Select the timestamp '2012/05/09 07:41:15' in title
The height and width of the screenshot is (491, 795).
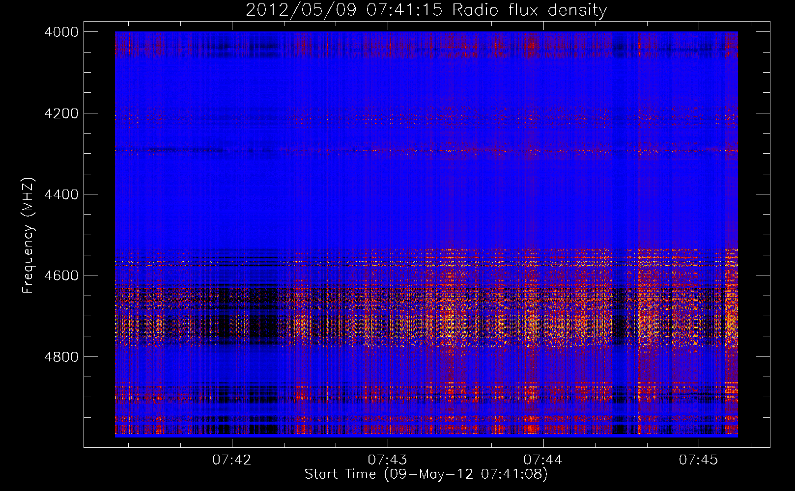[x=344, y=10]
